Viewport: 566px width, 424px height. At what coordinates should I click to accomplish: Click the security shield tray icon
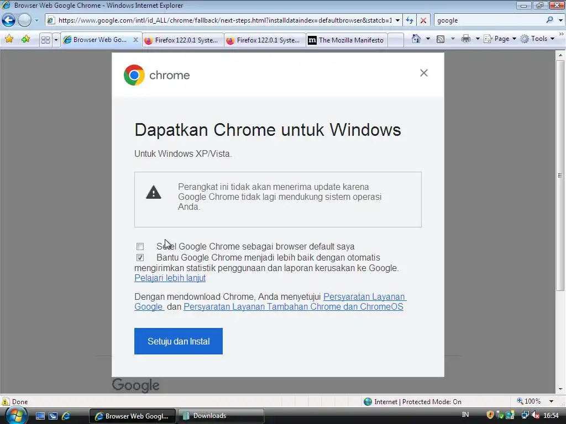[x=490, y=415]
